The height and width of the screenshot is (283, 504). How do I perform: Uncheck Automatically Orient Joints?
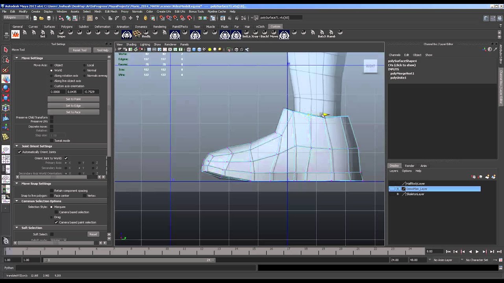(x=19, y=152)
